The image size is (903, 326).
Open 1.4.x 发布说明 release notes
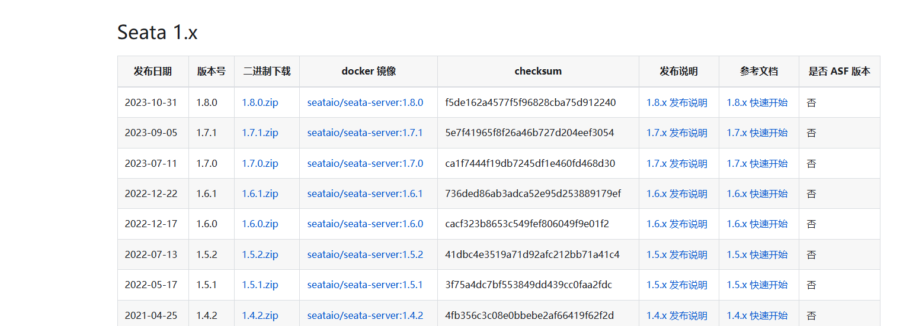pos(677,315)
